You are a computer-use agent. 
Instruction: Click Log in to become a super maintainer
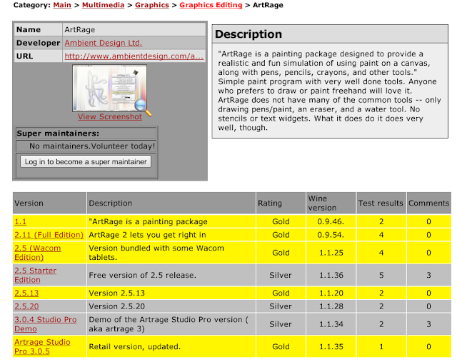(86, 161)
